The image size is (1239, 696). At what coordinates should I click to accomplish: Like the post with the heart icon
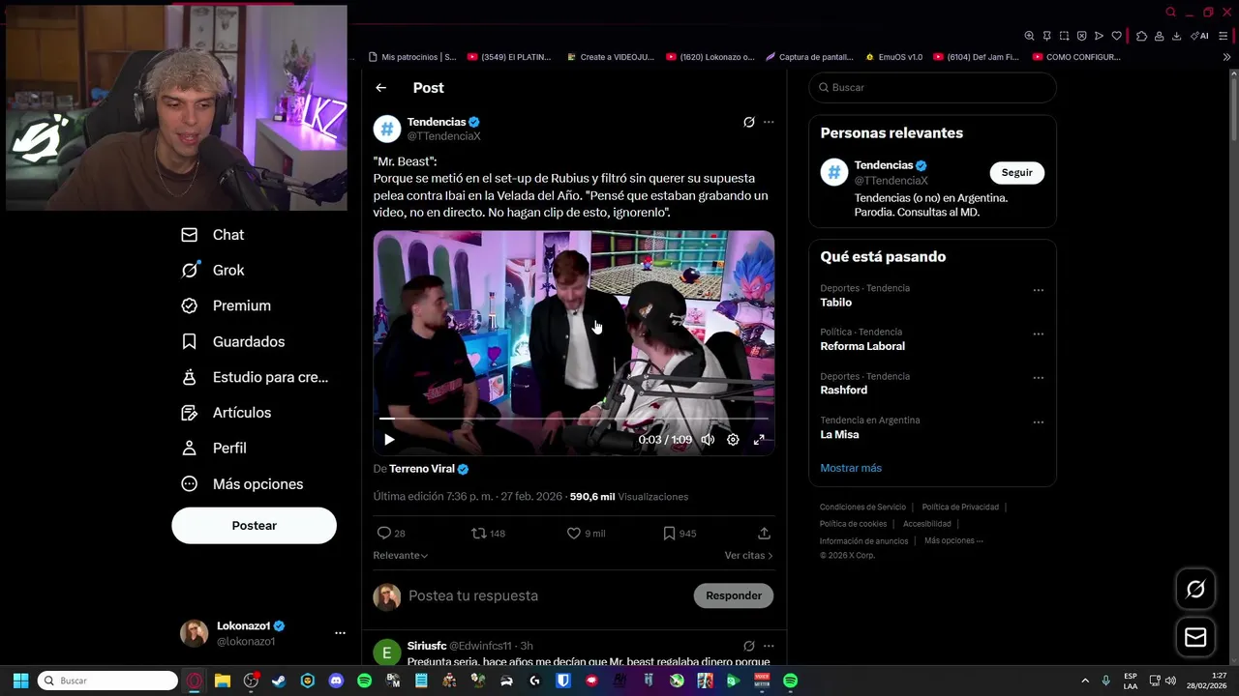point(573,534)
